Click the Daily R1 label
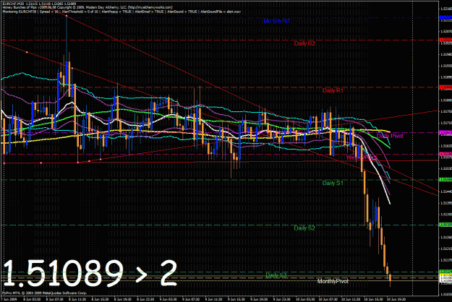Viewport: 452px width, 302px height. pos(333,90)
